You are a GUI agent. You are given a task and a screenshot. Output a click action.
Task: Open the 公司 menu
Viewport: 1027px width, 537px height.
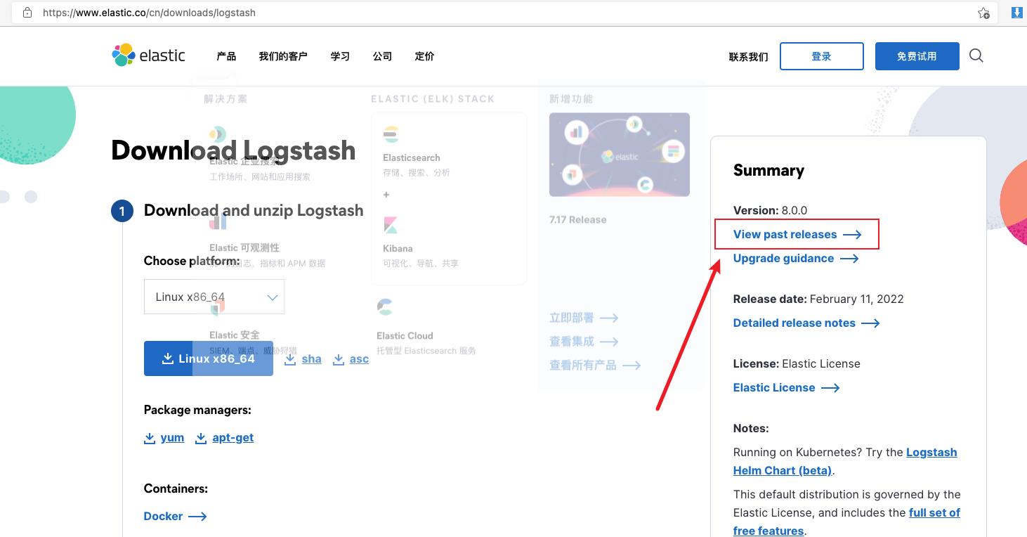pos(382,56)
